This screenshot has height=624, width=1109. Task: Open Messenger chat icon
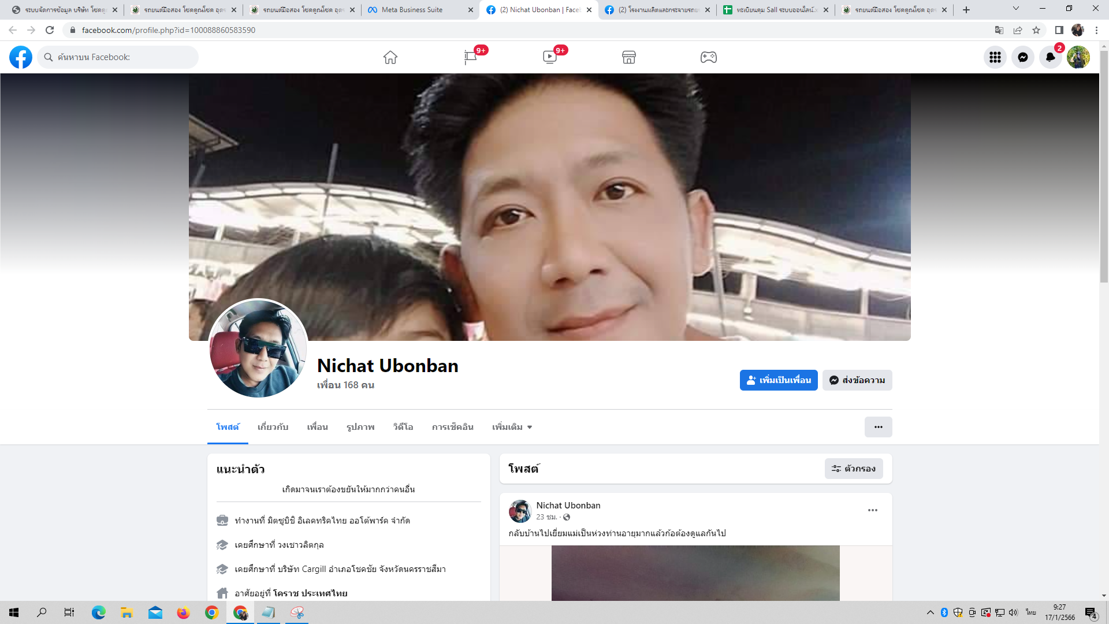coord(1022,57)
